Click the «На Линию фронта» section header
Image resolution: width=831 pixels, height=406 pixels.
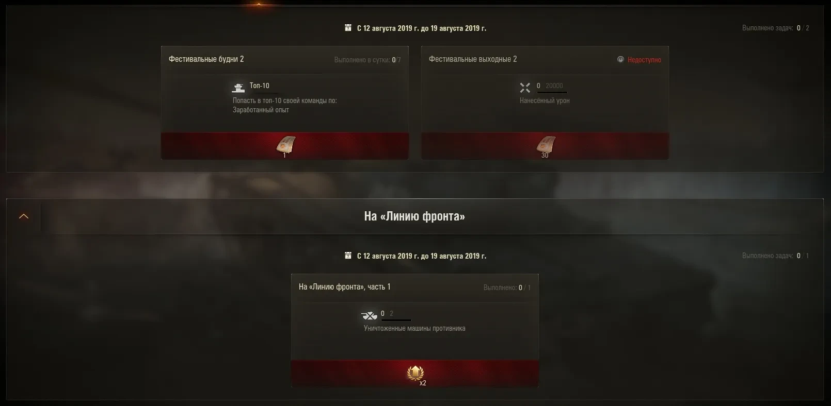click(x=415, y=216)
